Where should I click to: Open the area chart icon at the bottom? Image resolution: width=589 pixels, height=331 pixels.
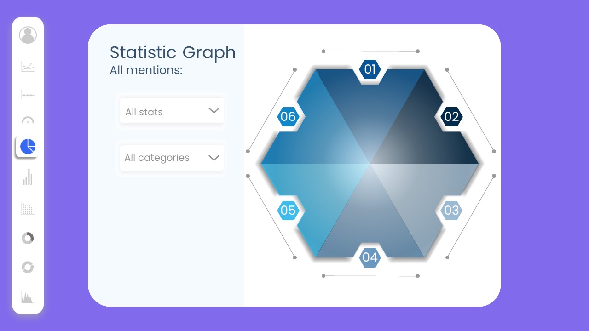point(28,297)
